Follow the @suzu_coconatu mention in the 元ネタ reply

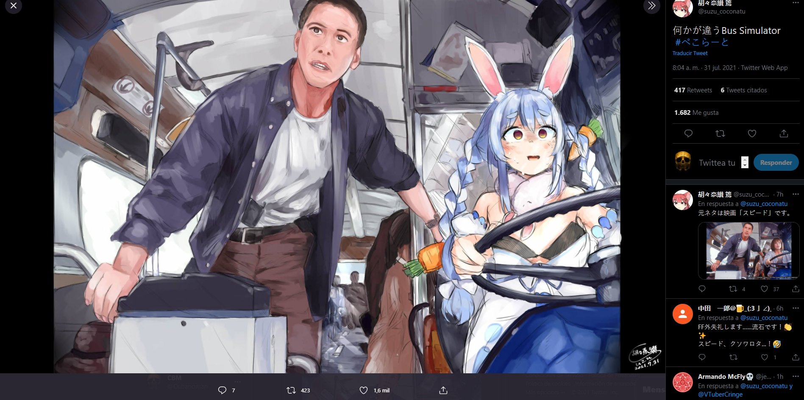(764, 204)
